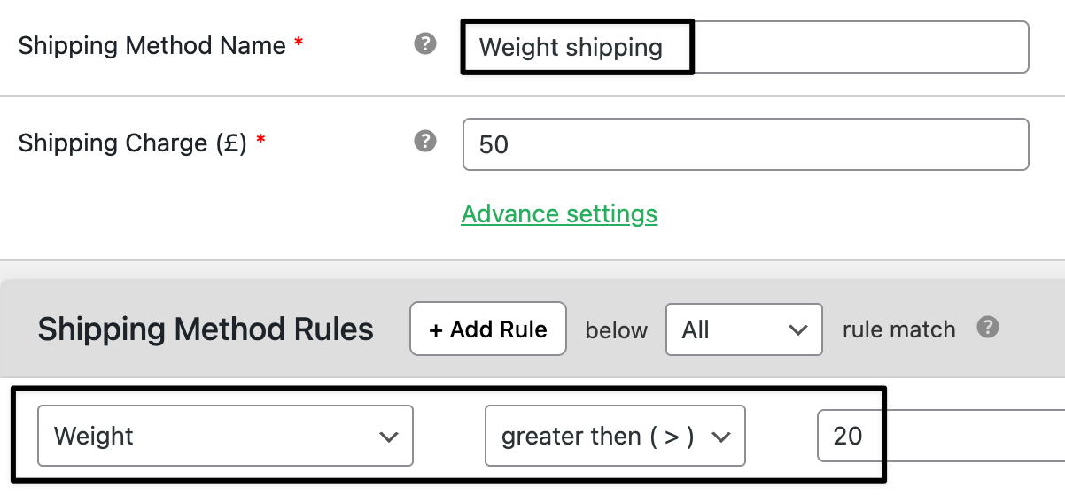Click chevron arrow in greater then dropdown
1065x503 pixels.
tap(720, 437)
